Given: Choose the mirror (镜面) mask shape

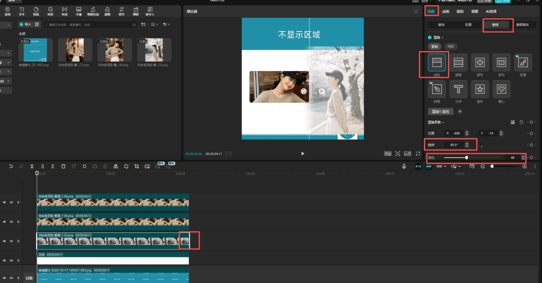Looking at the screenshot, I should pyautogui.click(x=458, y=63).
